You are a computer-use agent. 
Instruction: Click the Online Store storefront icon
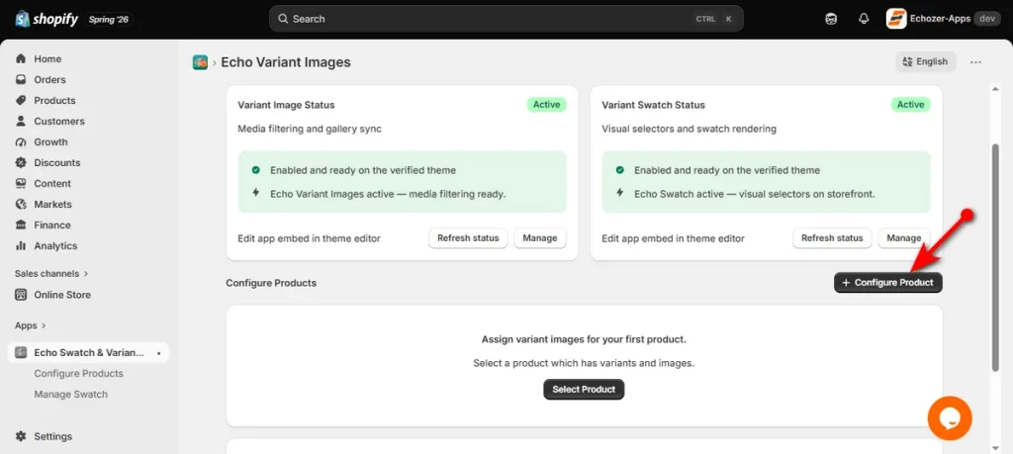pos(22,295)
